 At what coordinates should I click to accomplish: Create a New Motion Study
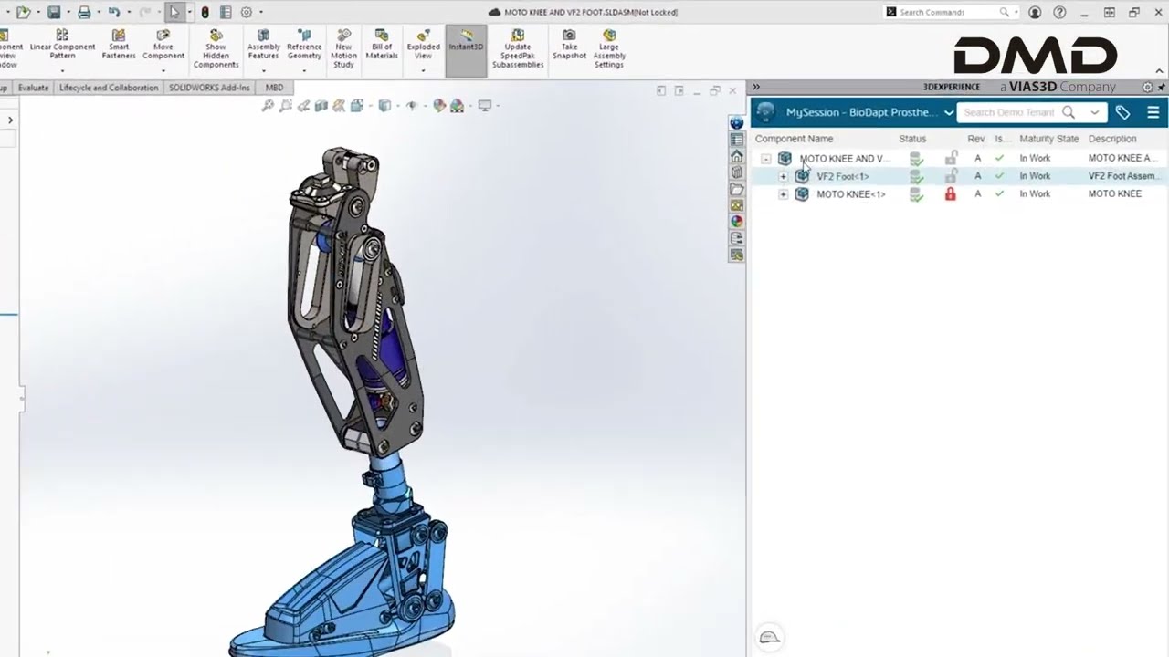(x=343, y=48)
